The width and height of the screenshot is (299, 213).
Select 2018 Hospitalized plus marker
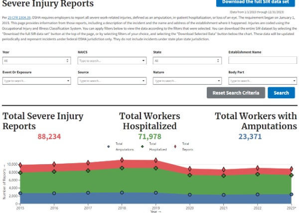[x=122, y=168]
